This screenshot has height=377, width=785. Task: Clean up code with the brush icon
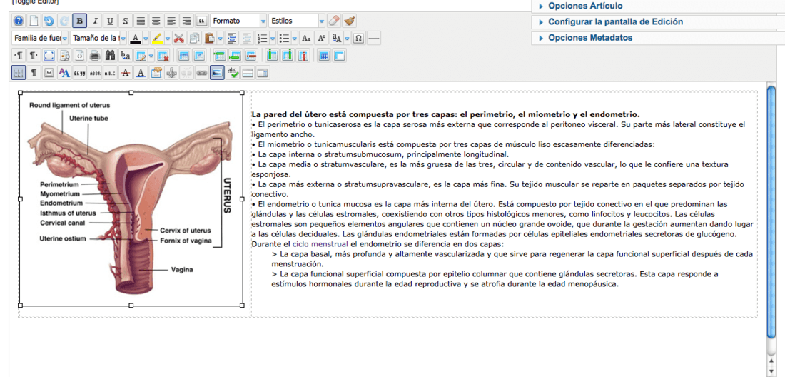(350, 21)
